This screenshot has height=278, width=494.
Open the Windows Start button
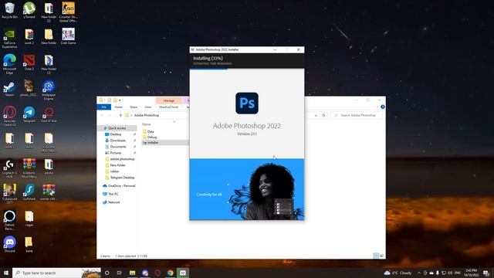[6, 273]
